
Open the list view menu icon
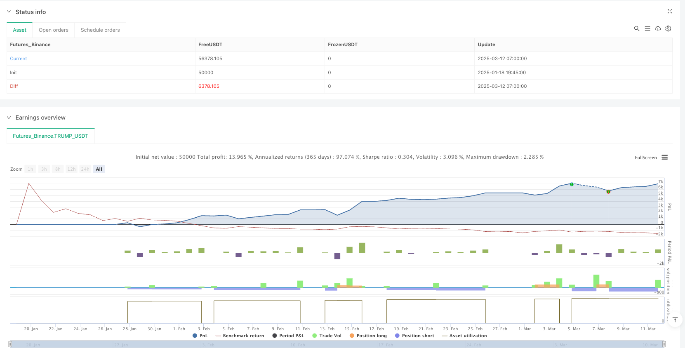[x=647, y=28]
